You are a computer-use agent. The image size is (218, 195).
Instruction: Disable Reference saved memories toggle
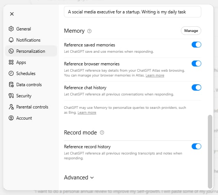tap(196, 45)
